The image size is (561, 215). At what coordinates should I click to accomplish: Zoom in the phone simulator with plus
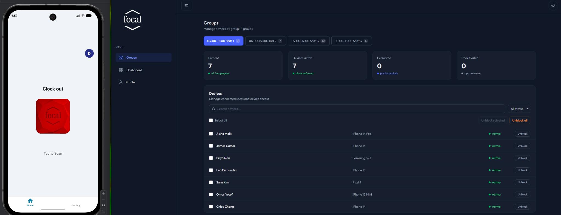[x=103, y=194]
